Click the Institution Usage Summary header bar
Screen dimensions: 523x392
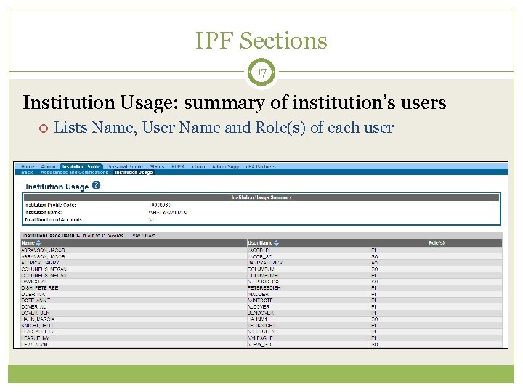coord(261,197)
